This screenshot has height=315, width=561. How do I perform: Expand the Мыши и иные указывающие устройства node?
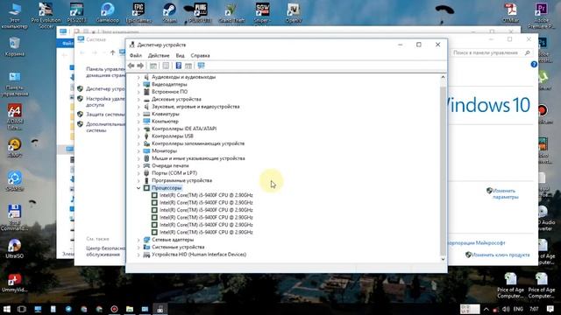[x=138, y=158]
